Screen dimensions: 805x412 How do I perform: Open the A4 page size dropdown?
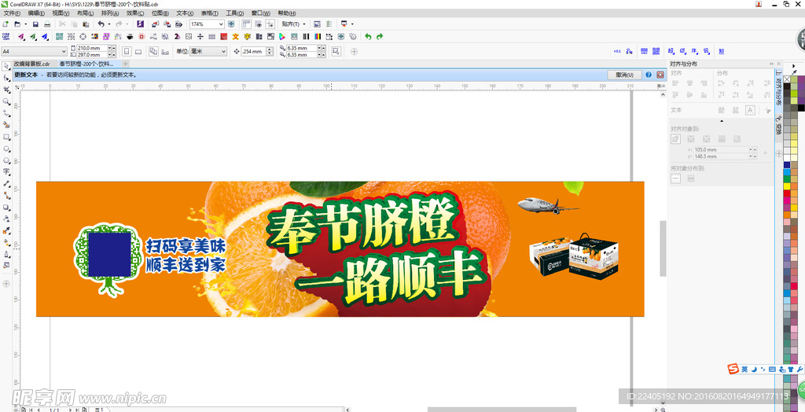coord(64,51)
